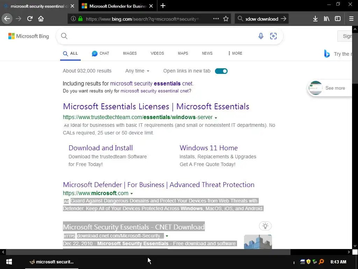Image resolution: width=358 pixels, height=269 pixels.
Task: Click the yellow shield tray icon
Action: 308,261
